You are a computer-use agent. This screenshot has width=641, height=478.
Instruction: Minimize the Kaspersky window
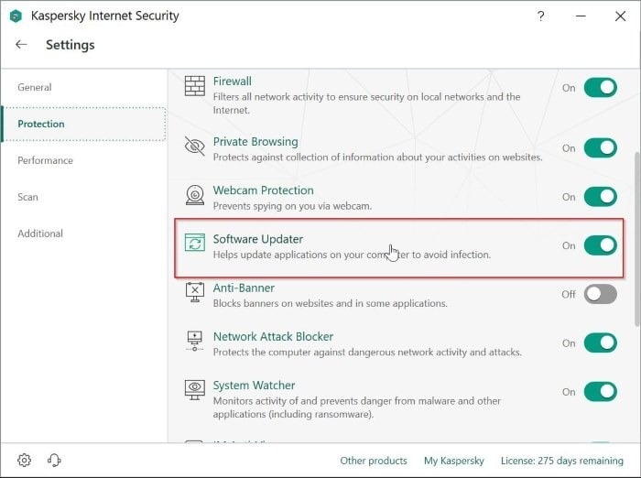point(581,16)
